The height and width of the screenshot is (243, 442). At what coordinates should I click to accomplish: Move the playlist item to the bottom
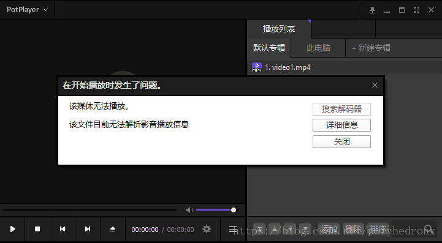coord(305,229)
